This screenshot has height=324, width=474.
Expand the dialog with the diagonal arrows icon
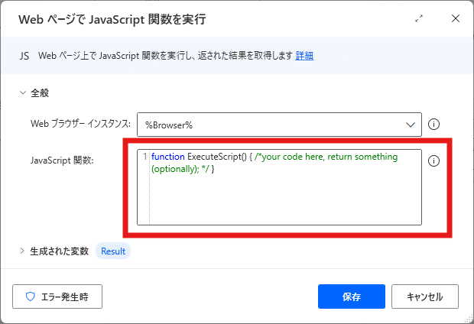coord(419,19)
